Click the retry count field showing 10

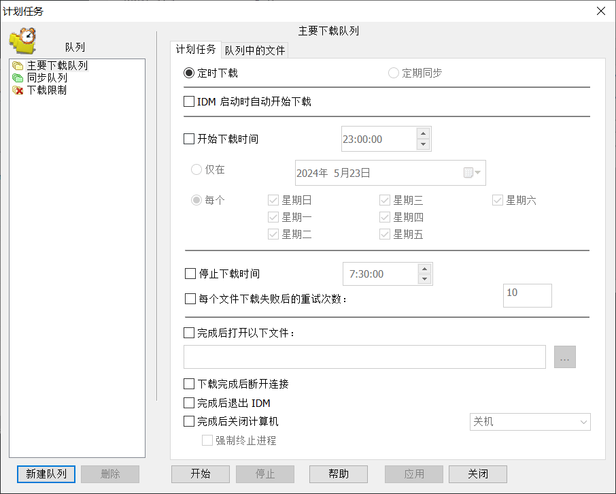tap(527, 296)
